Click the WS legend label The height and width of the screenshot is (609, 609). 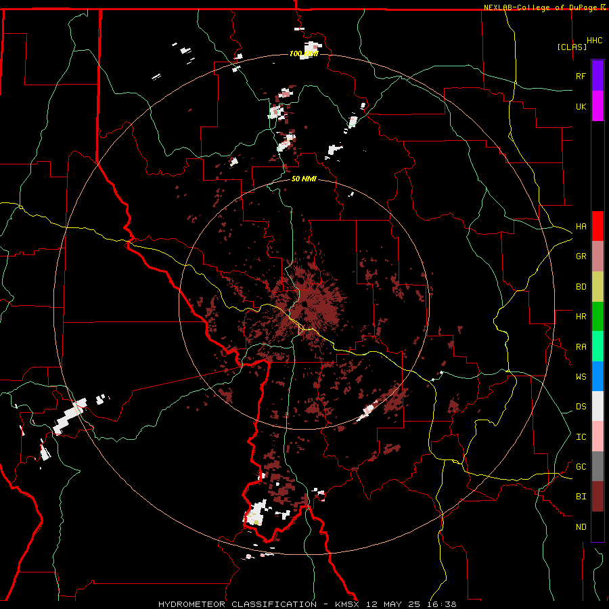(581, 376)
